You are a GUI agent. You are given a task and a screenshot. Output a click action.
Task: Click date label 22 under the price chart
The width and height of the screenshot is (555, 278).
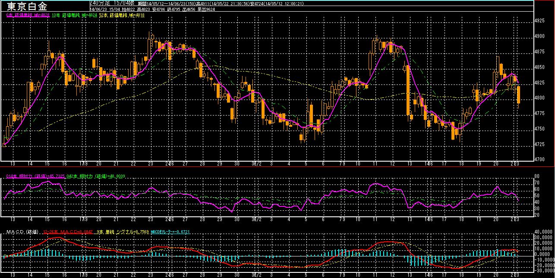coord(133,164)
